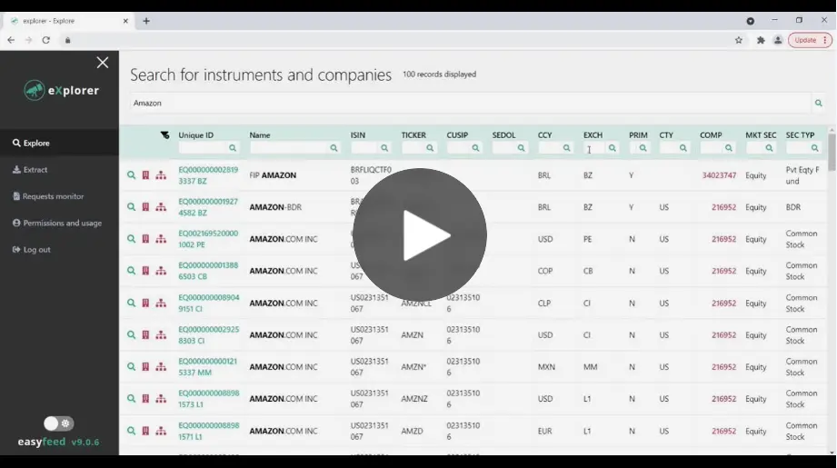Go back in the browser
Viewport: 837px width, 468px height.
(11, 40)
